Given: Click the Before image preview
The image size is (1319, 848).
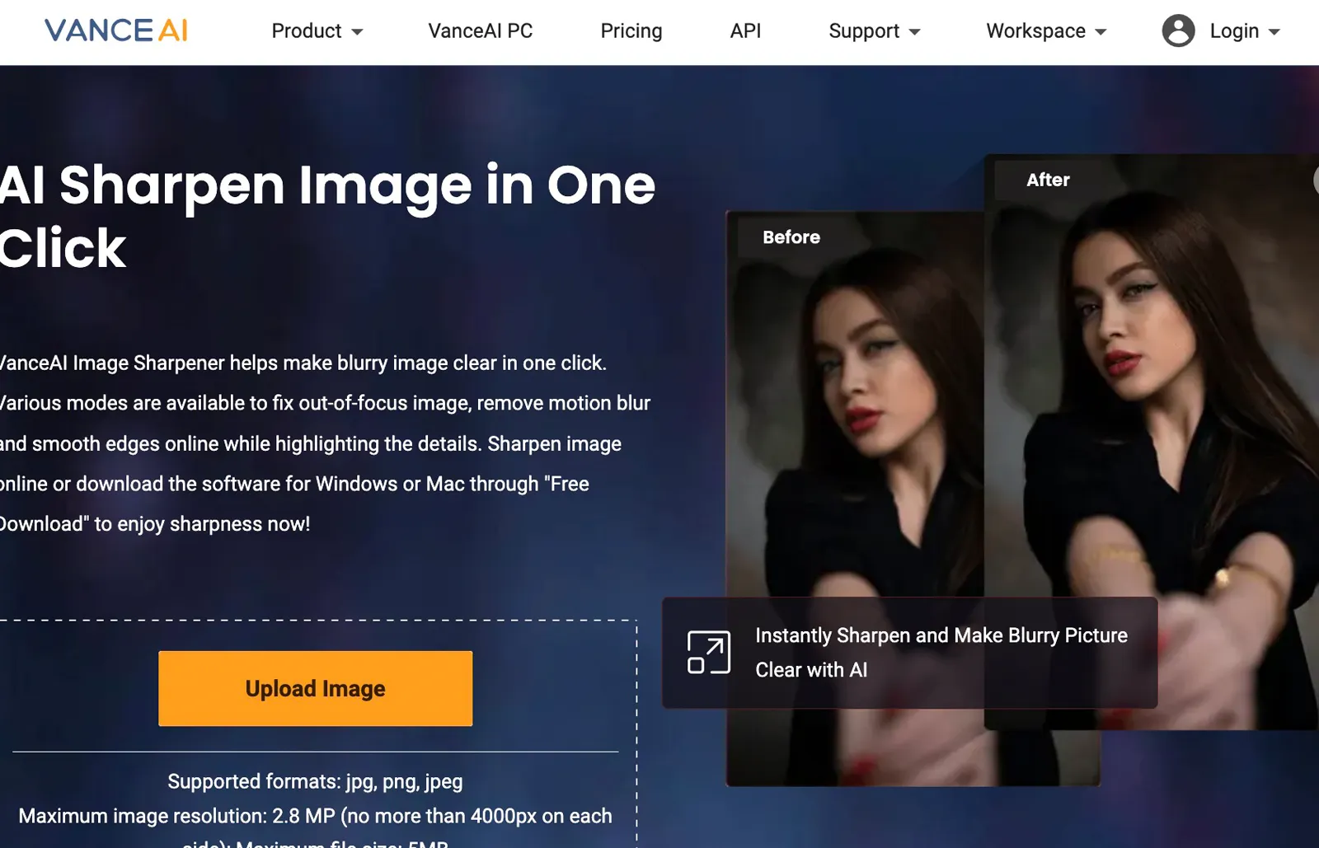Looking at the screenshot, I should click(856, 499).
